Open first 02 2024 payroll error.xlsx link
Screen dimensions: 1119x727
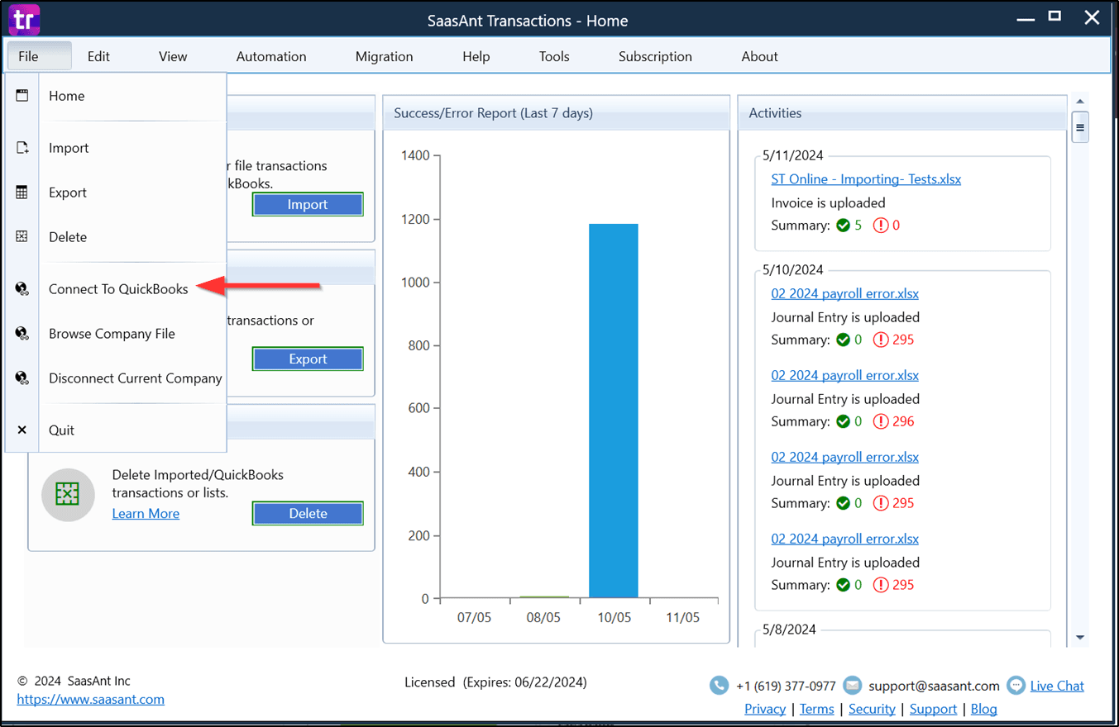pyautogui.click(x=844, y=293)
